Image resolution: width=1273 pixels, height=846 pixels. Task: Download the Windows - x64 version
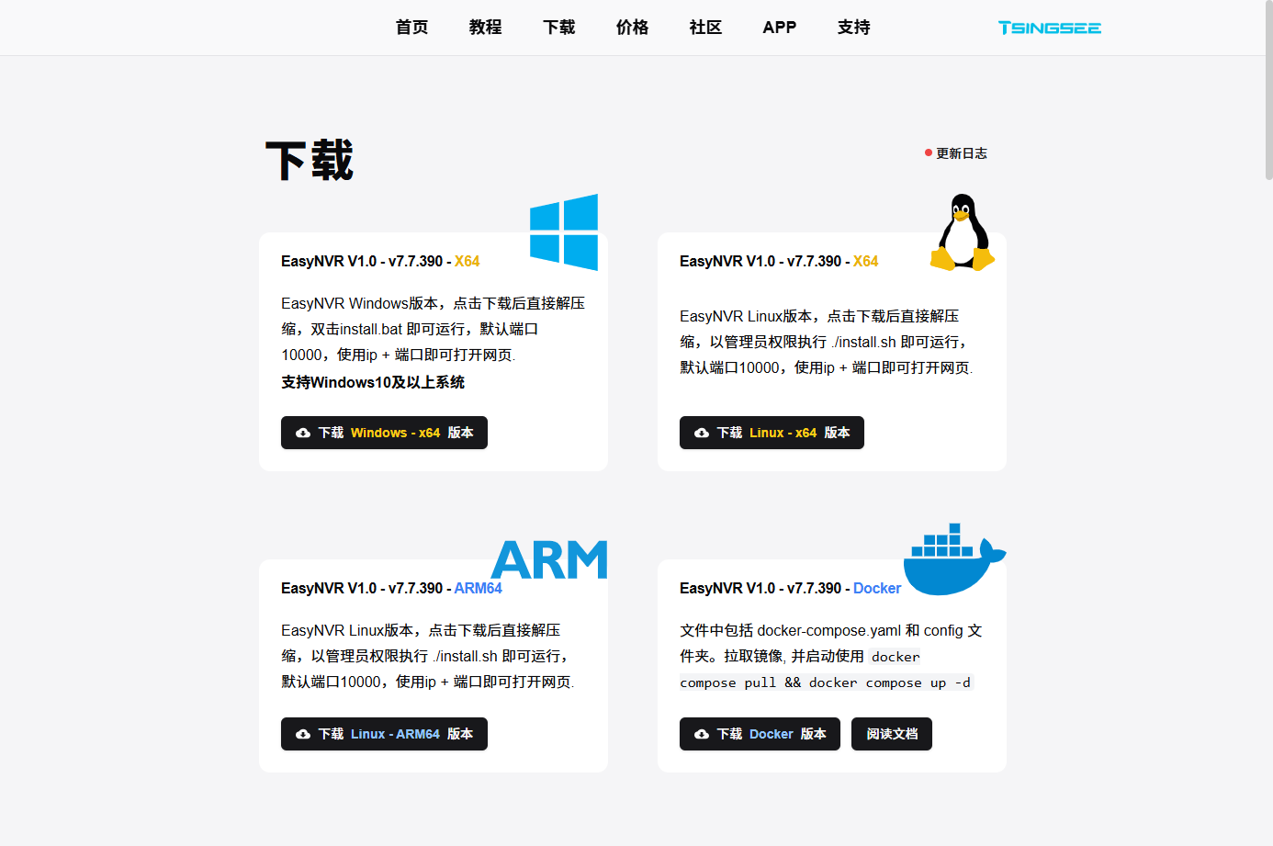pyautogui.click(x=384, y=433)
